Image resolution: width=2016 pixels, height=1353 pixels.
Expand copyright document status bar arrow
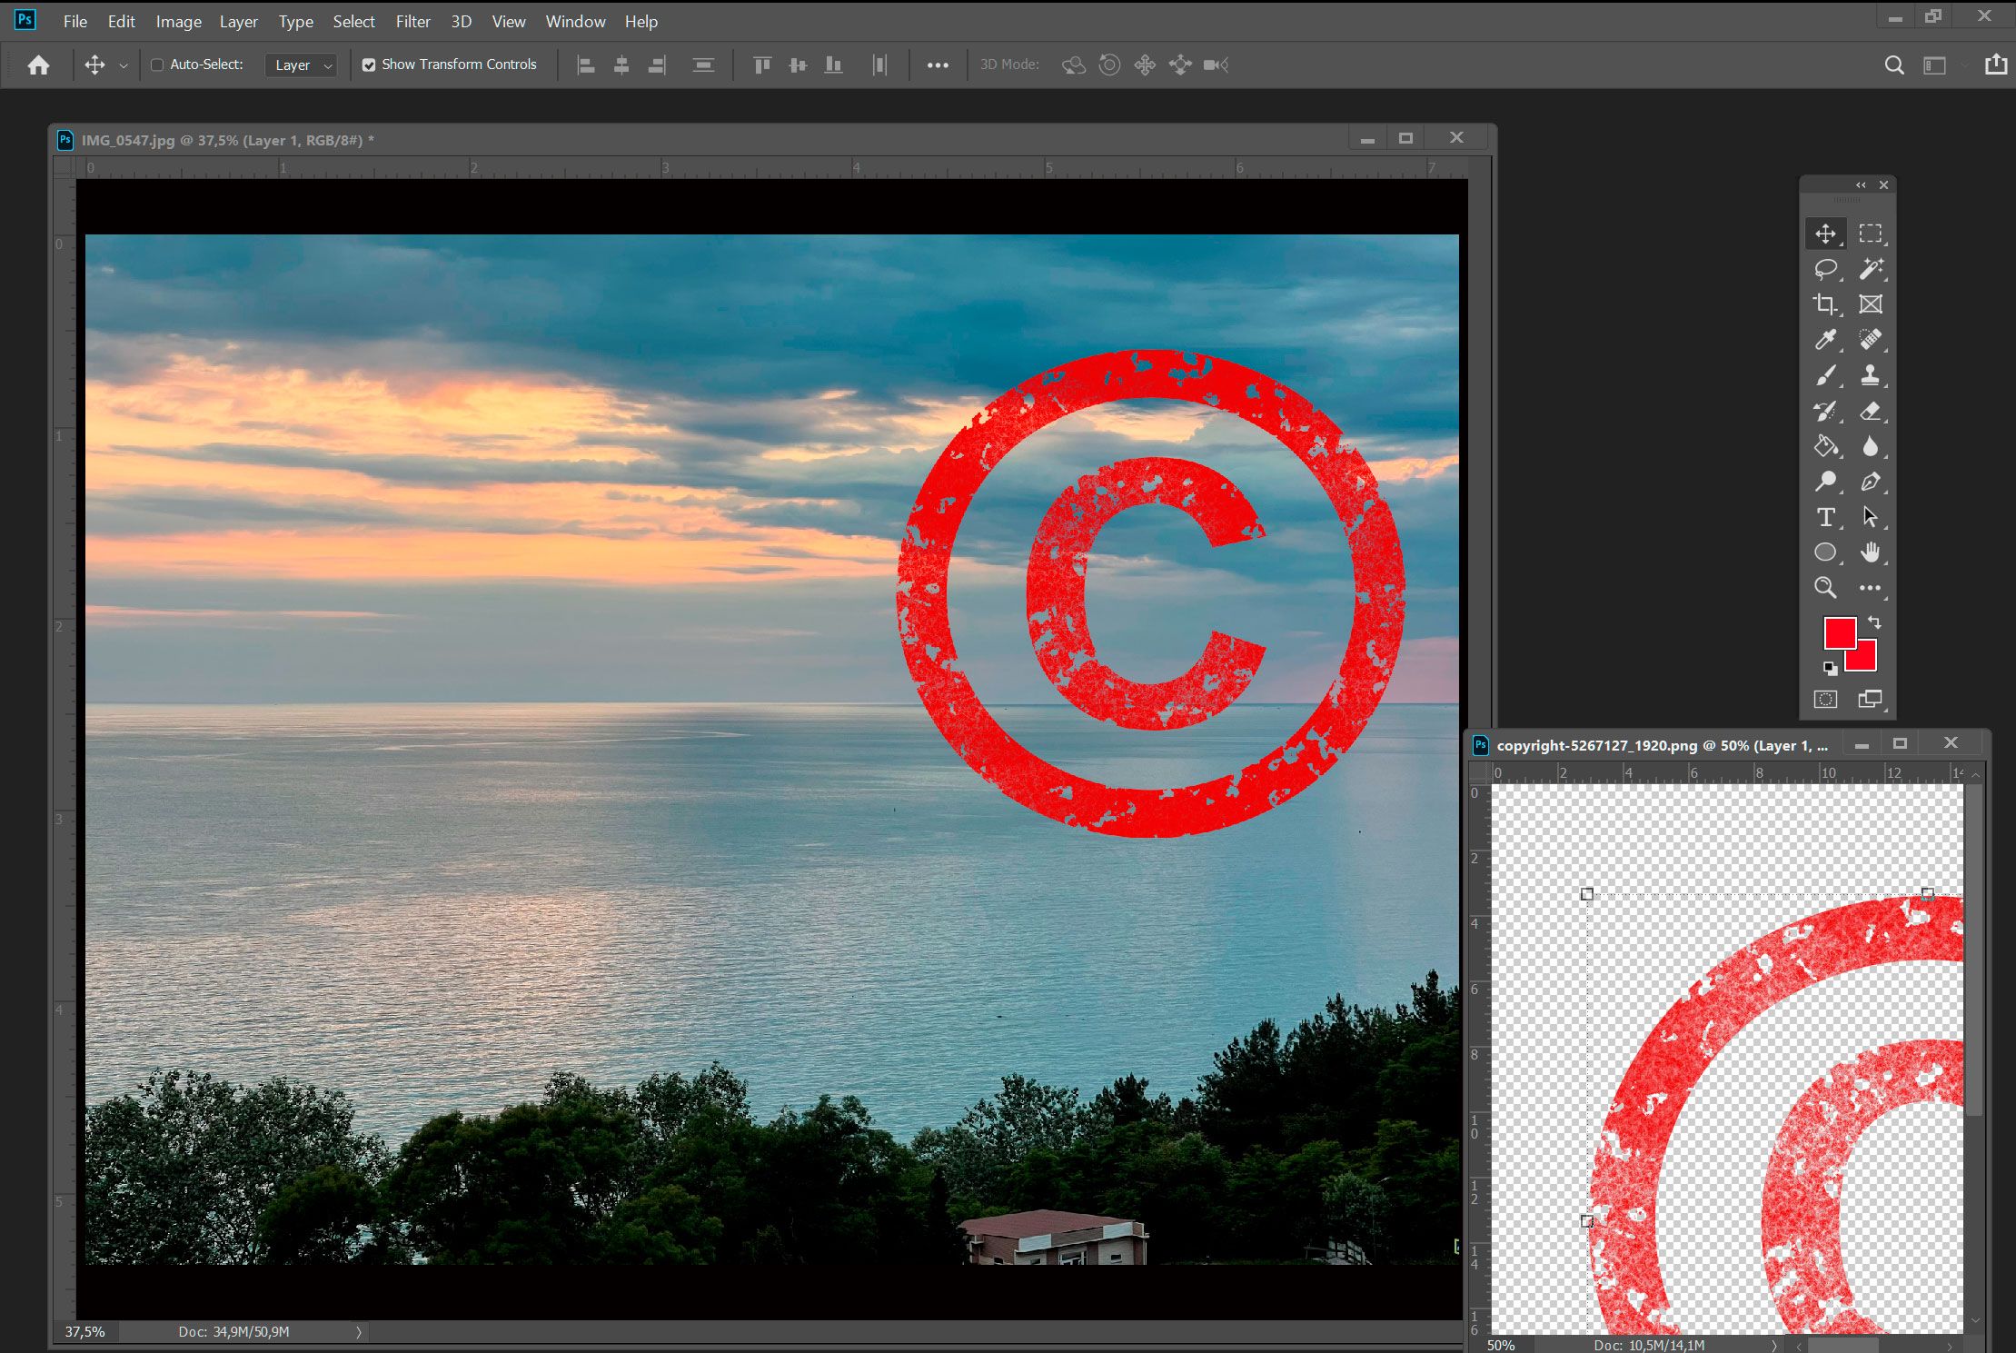(x=1773, y=1345)
